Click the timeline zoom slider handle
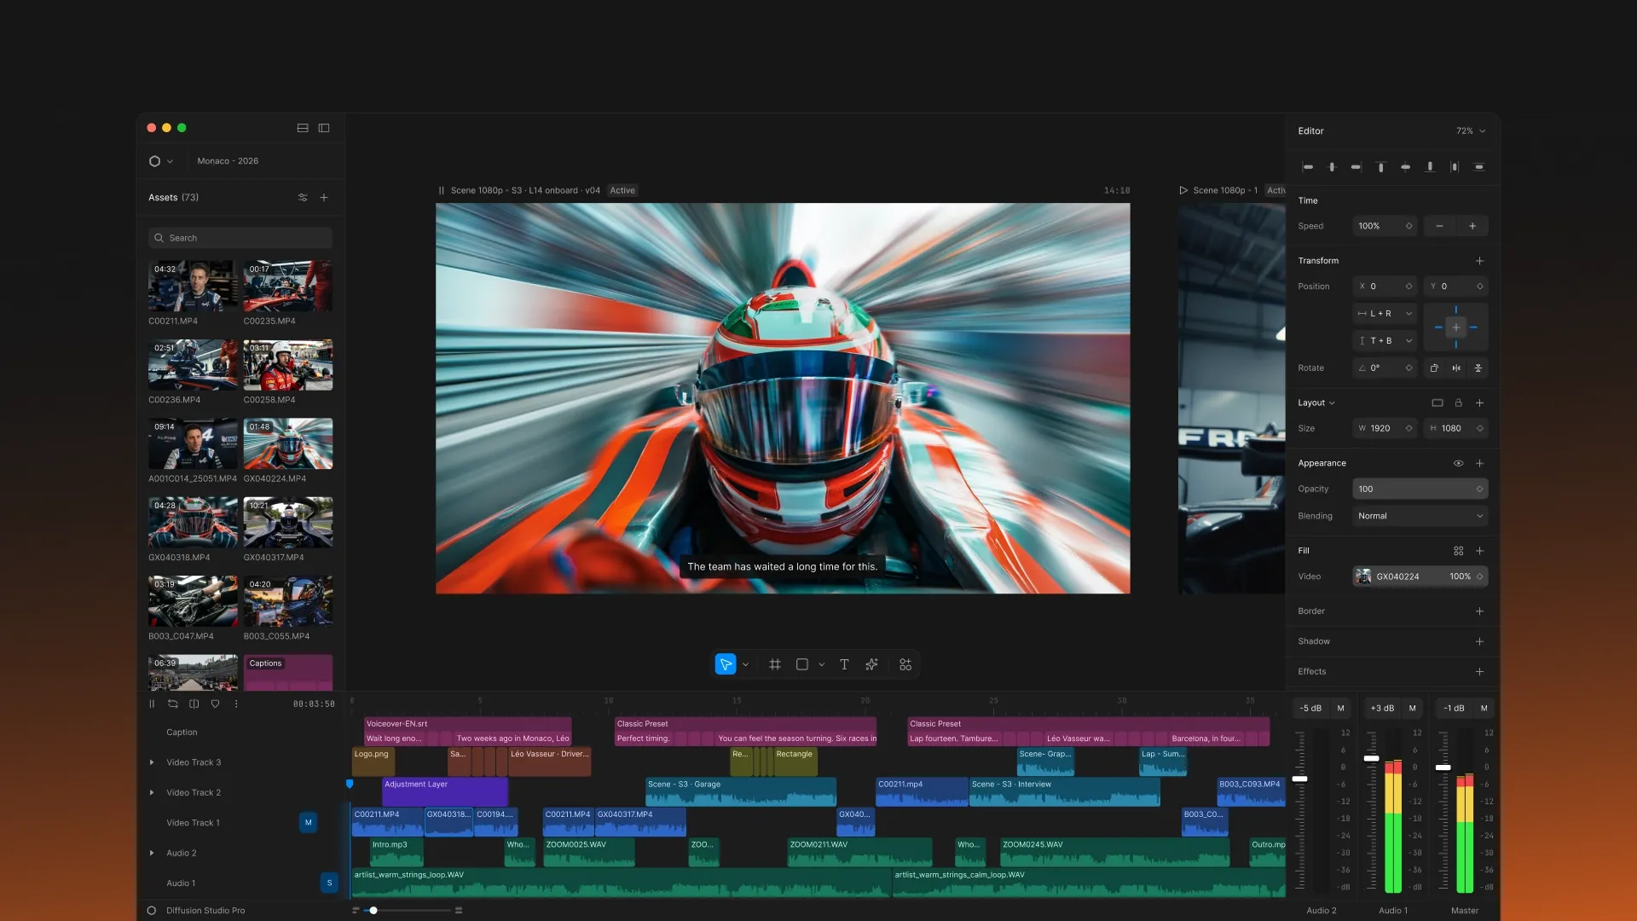 [373, 910]
